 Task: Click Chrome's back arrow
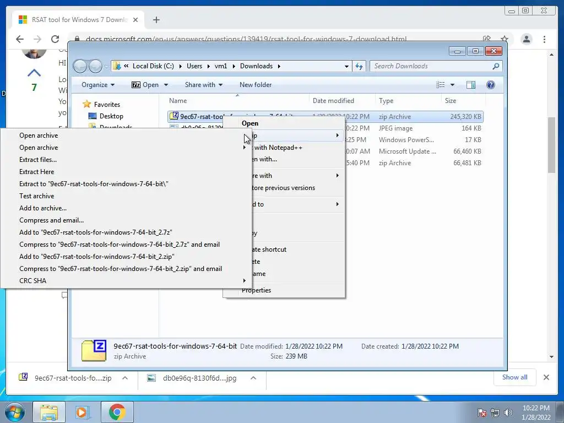[20, 39]
